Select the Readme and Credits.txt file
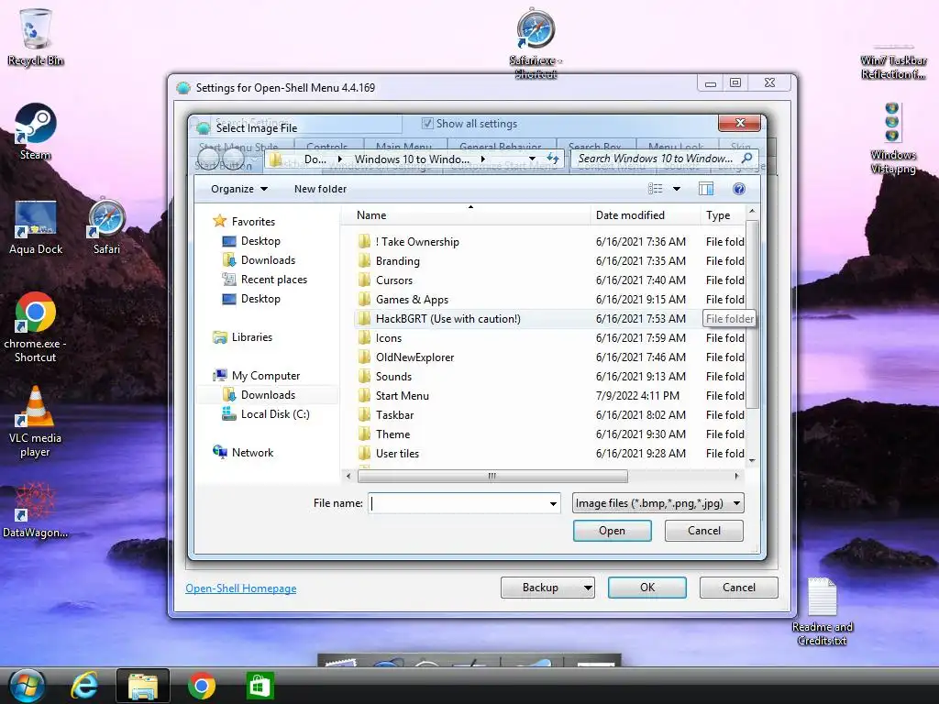This screenshot has height=704, width=939. [823, 611]
